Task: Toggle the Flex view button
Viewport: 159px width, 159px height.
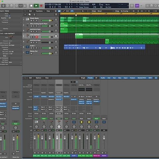Action: pos(67,11)
